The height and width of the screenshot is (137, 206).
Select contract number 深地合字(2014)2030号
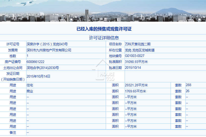tap(43, 68)
